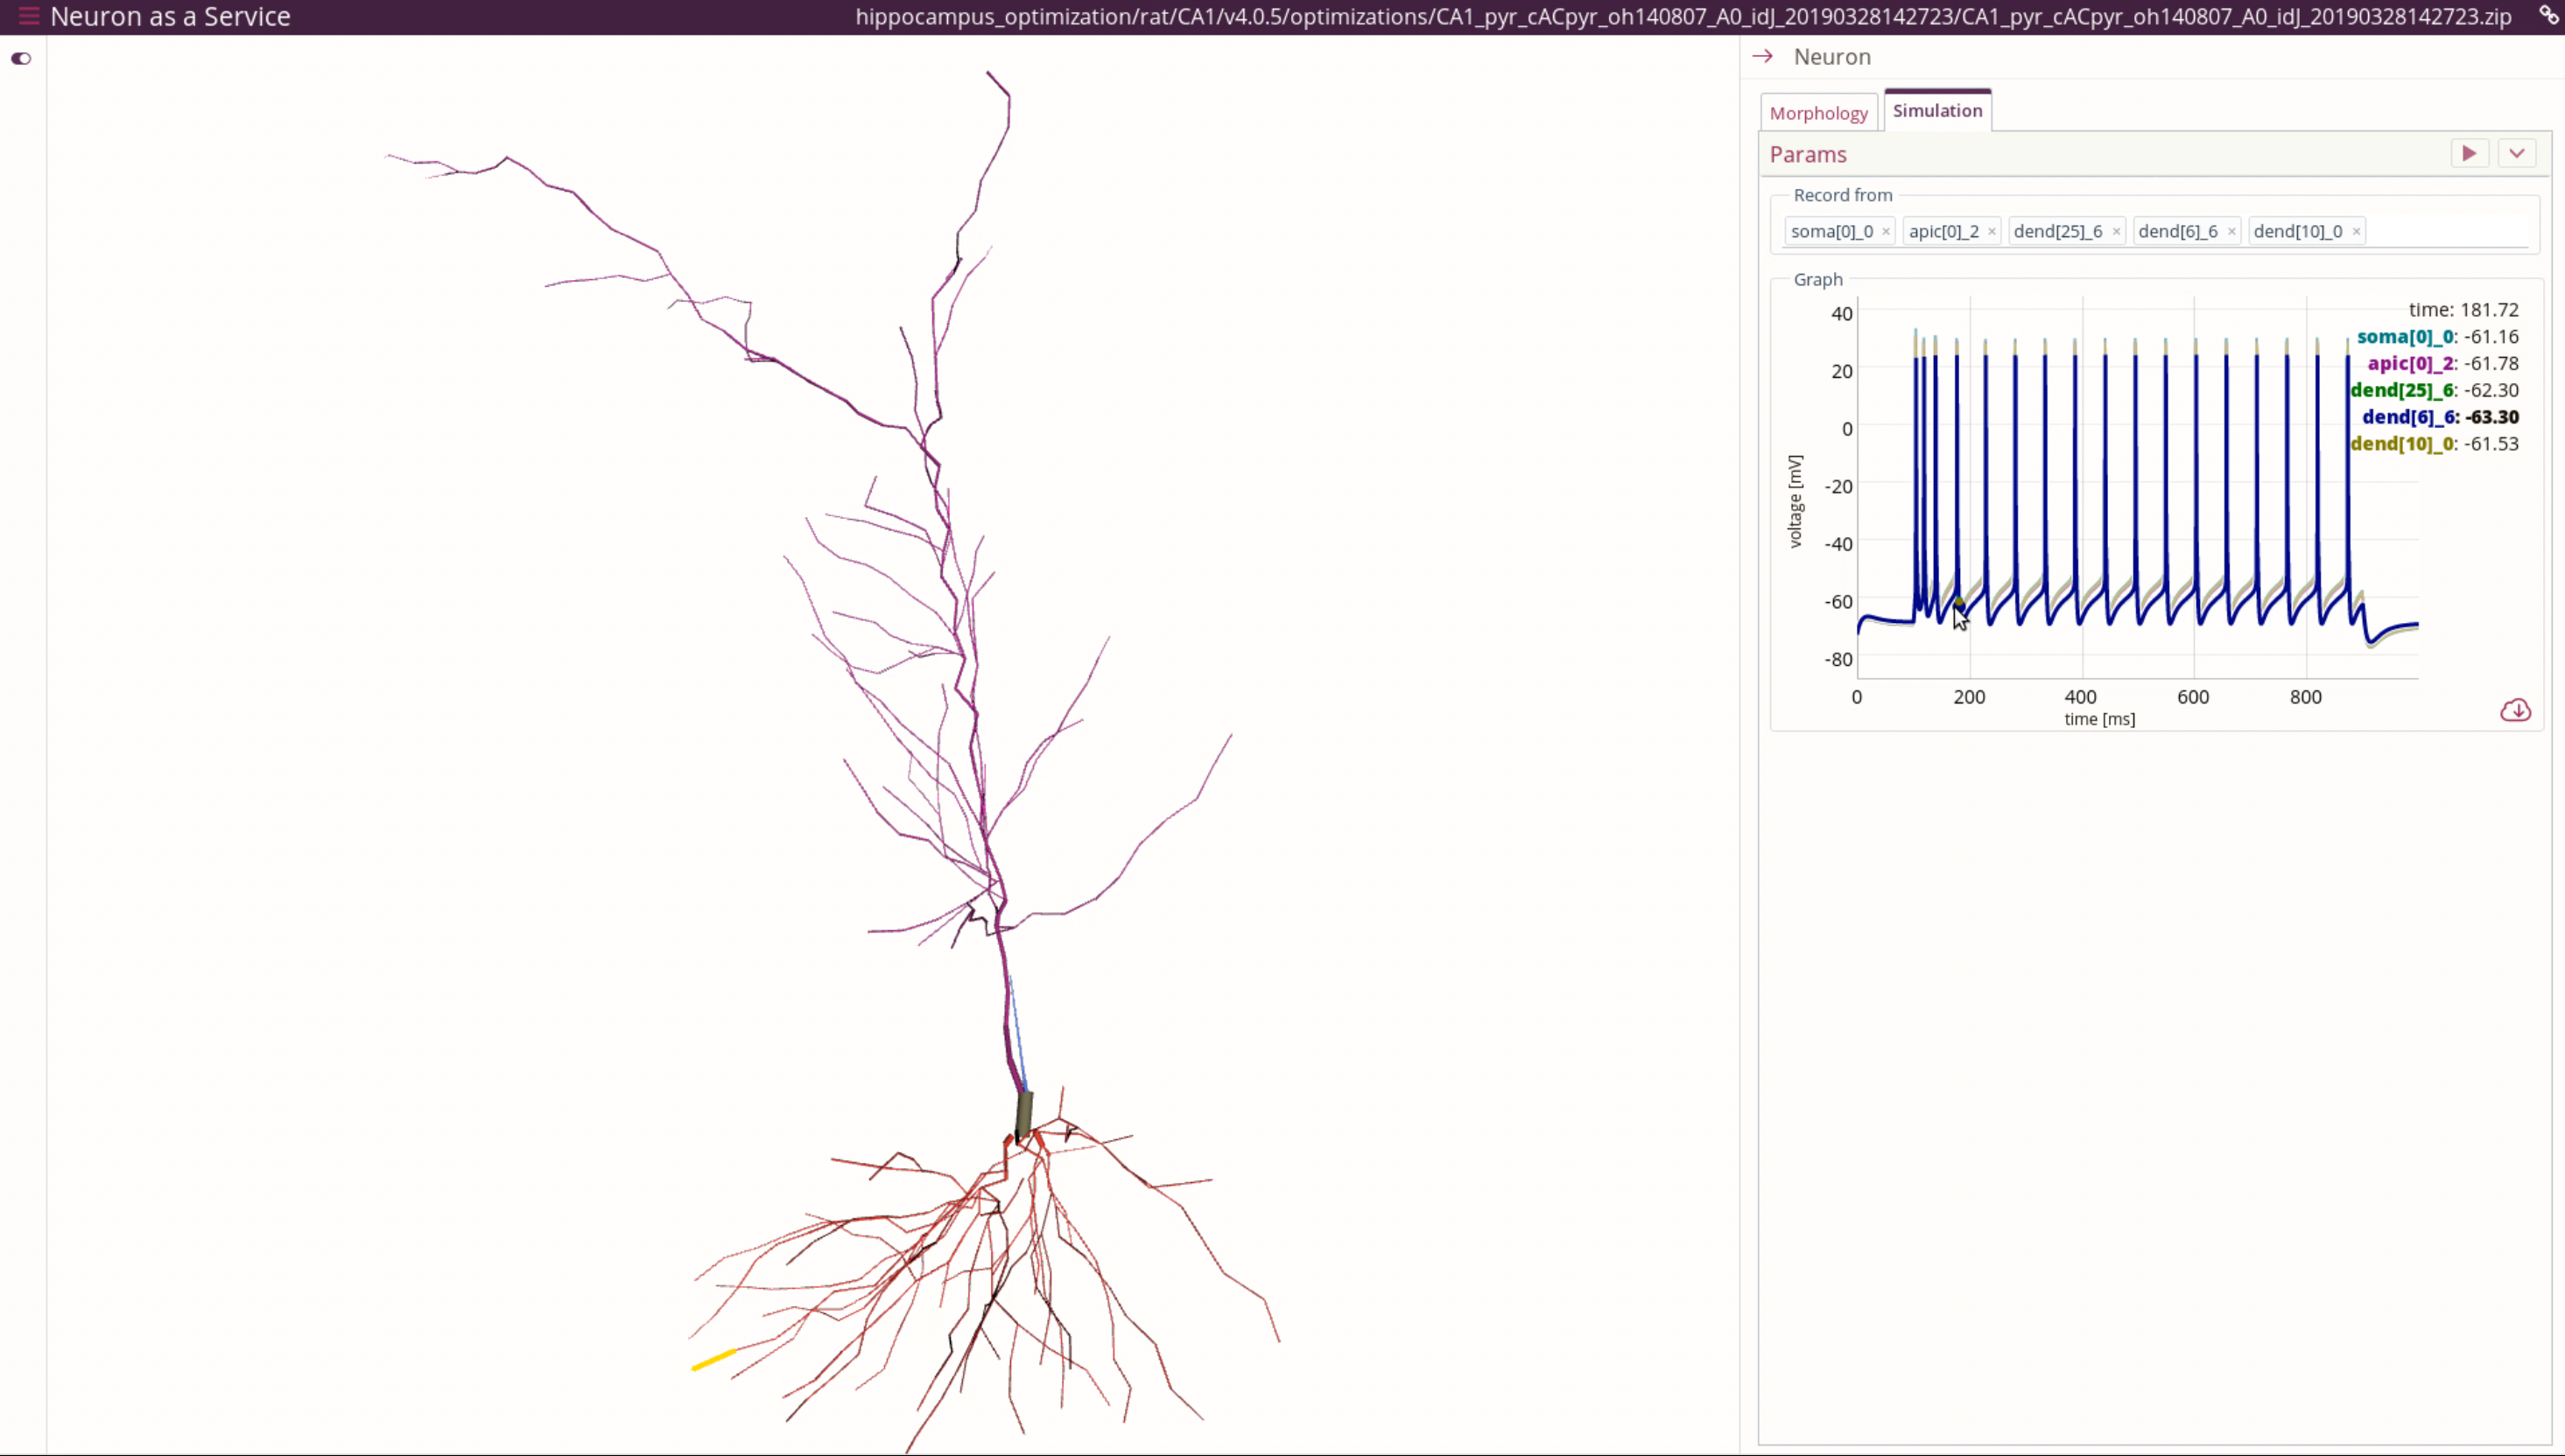Viewport: 2565px width, 1456px height.
Task: Click the olive soma cylinder in the viewer
Action: click(x=1023, y=1114)
